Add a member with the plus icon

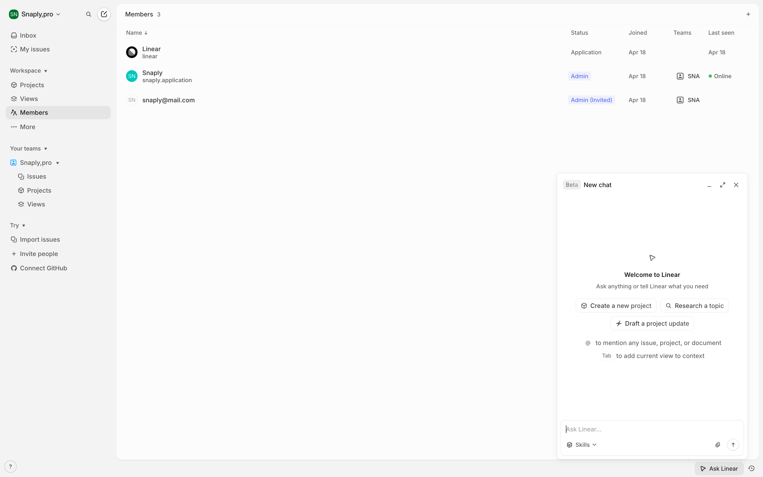(x=748, y=14)
